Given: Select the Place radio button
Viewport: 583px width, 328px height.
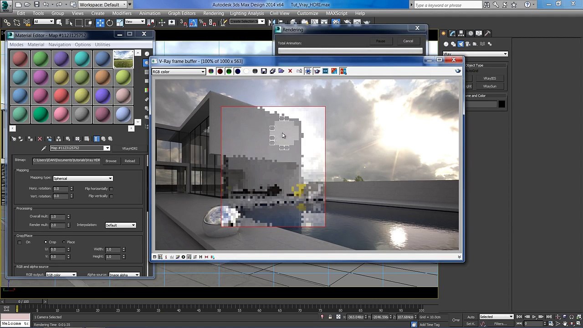Looking at the screenshot, I should click(x=64, y=242).
